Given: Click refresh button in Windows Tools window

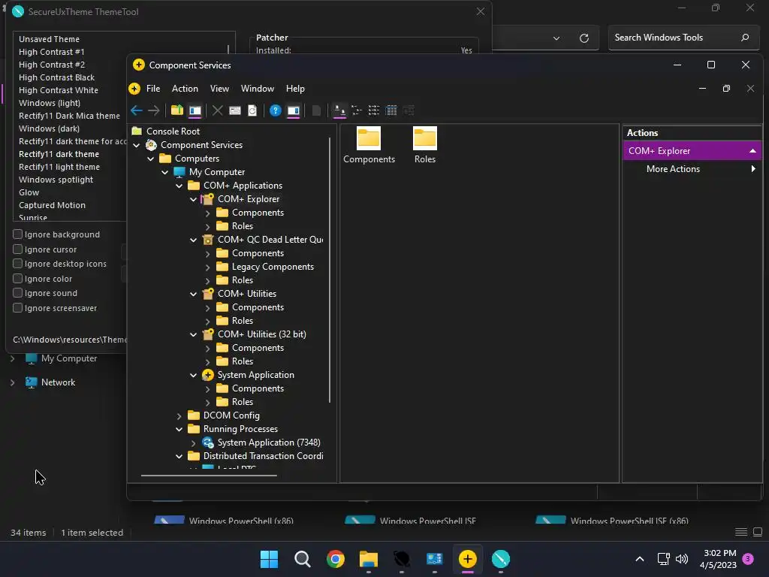Looking at the screenshot, I should tap(584, 38).
